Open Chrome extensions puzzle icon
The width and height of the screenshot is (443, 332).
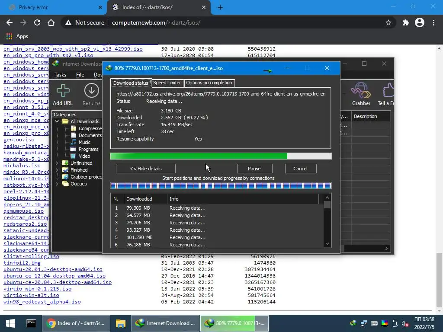406,22
